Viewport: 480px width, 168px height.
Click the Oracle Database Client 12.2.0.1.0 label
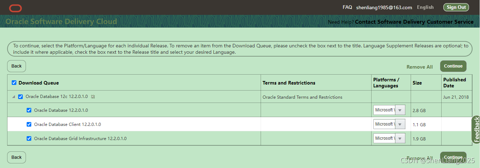pyautogui.click(x=68, y=124)
